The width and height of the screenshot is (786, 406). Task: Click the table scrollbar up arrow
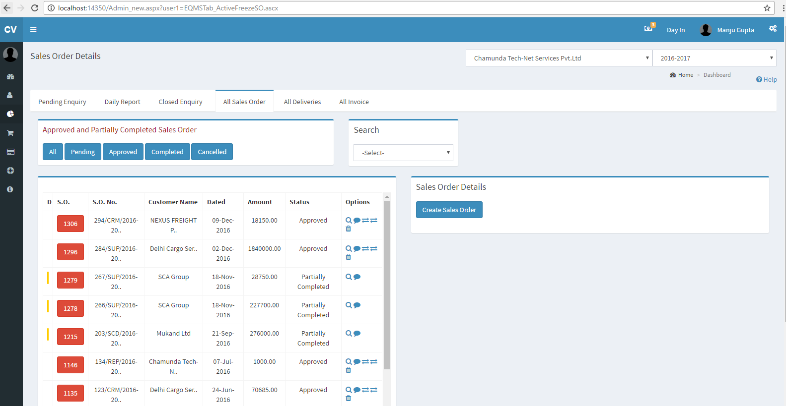coord(387,197)
